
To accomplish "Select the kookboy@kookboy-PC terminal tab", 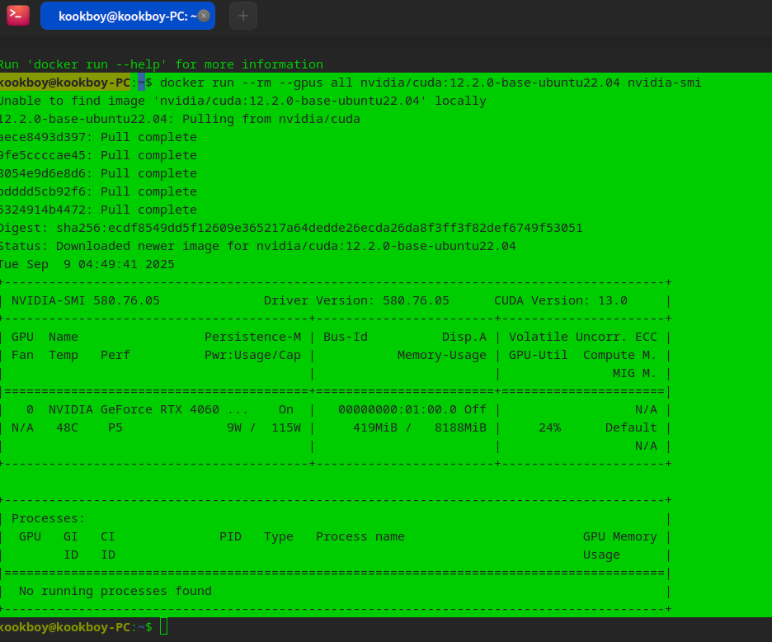I will [x=128, y=16].
